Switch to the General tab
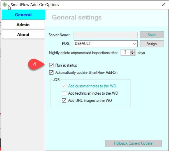Screen dimensions: 169x151 coord(23,15)
